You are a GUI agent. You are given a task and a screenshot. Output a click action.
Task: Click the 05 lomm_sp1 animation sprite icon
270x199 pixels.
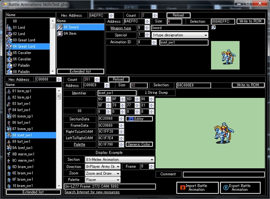tap(9, 116)
